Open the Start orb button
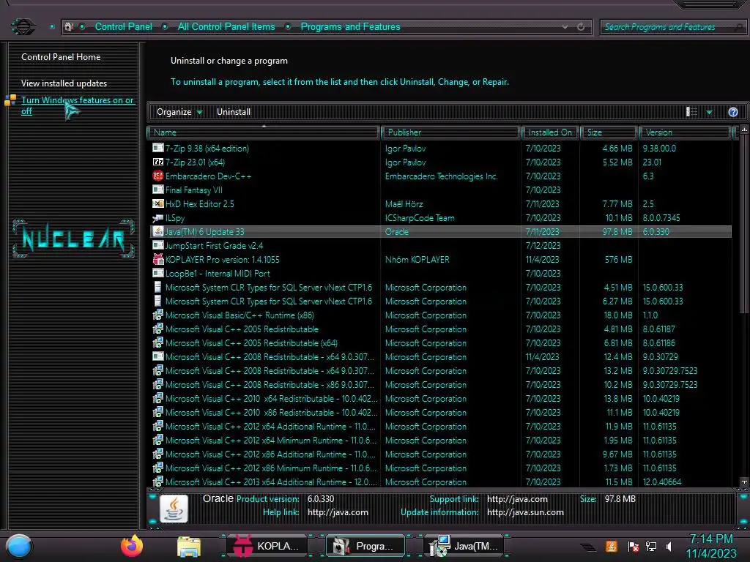 tap(18, 547)
